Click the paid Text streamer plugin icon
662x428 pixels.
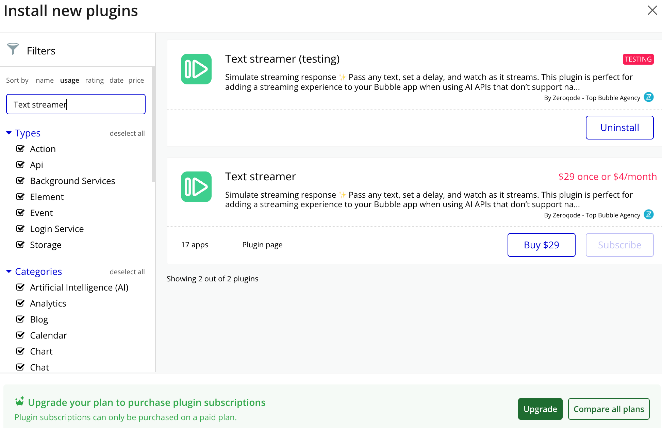point(196,187)
